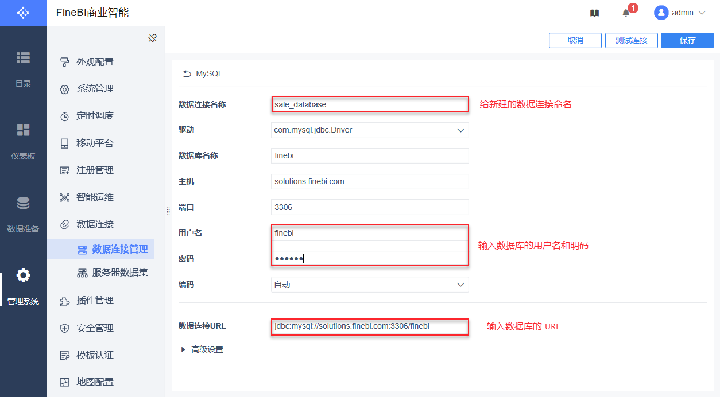Open 数据连接管理 submenu item
This screenshot has width=720, height=397.
point(100,250)
